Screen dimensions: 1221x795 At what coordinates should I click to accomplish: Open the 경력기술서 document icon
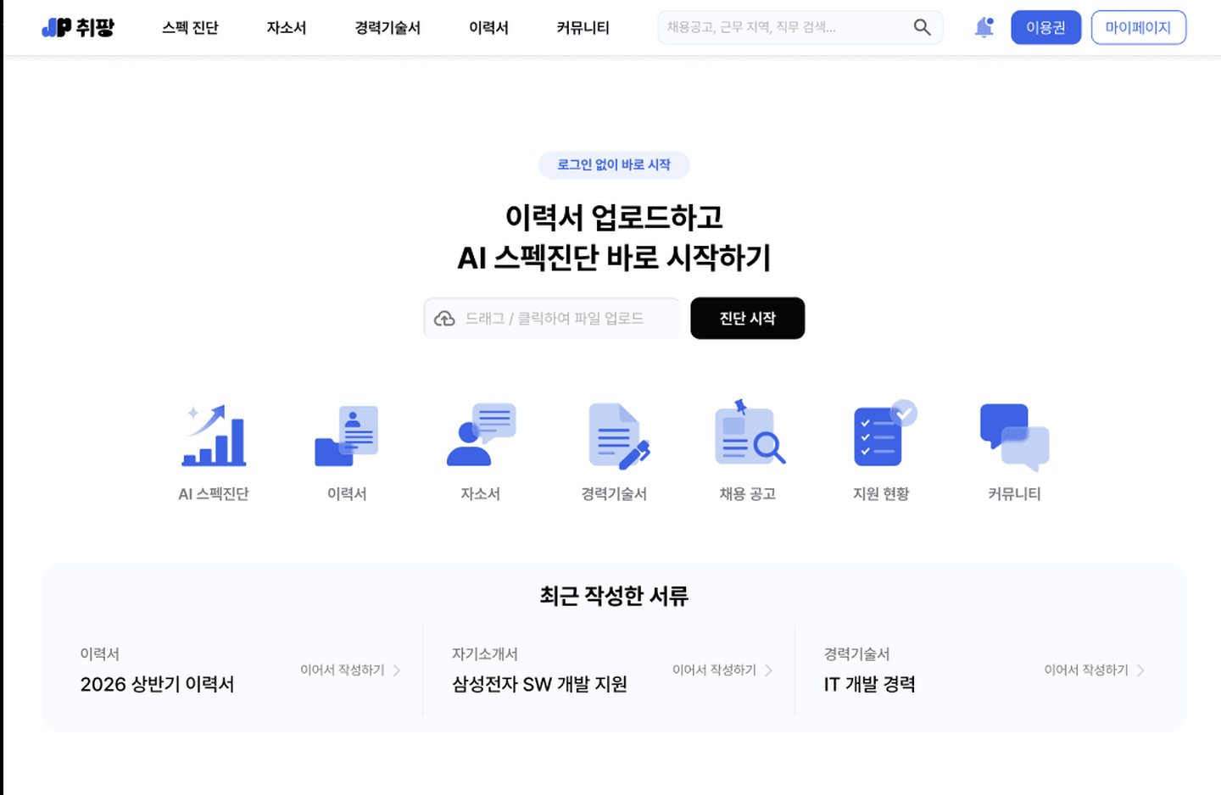[619, 436]
